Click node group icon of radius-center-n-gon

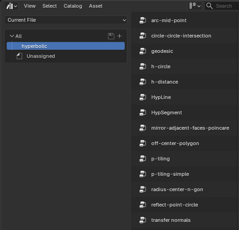coord(143,189)
